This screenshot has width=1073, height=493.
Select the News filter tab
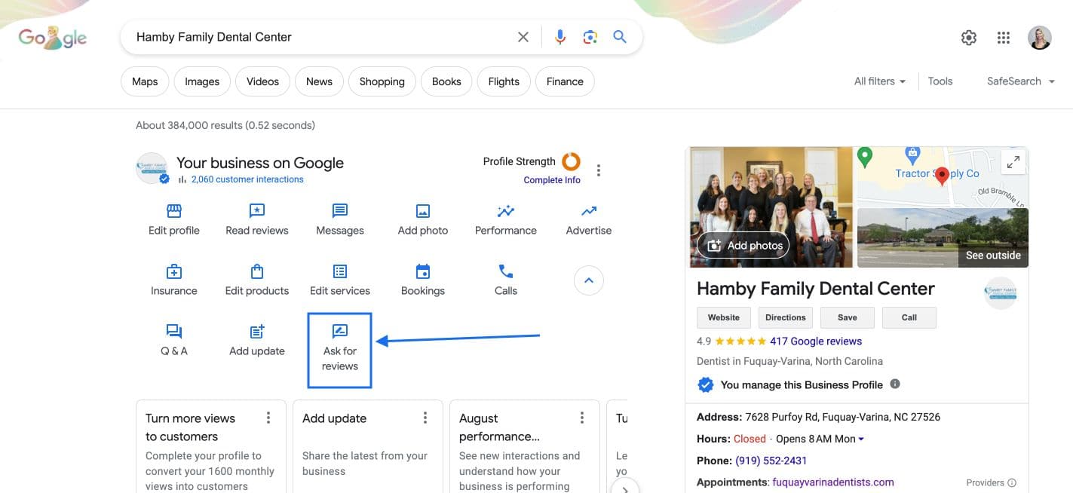[319, 81]
